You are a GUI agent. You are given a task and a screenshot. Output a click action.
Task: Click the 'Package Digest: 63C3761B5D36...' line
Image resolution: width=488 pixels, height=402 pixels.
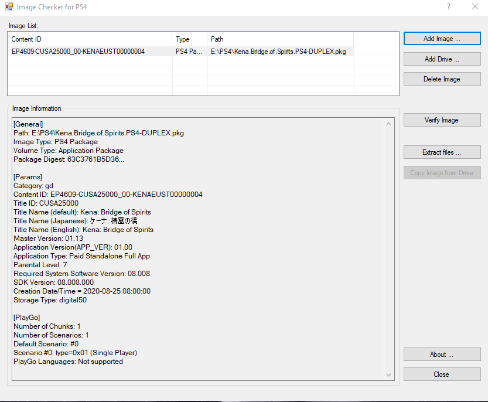[x=69, y=159]
